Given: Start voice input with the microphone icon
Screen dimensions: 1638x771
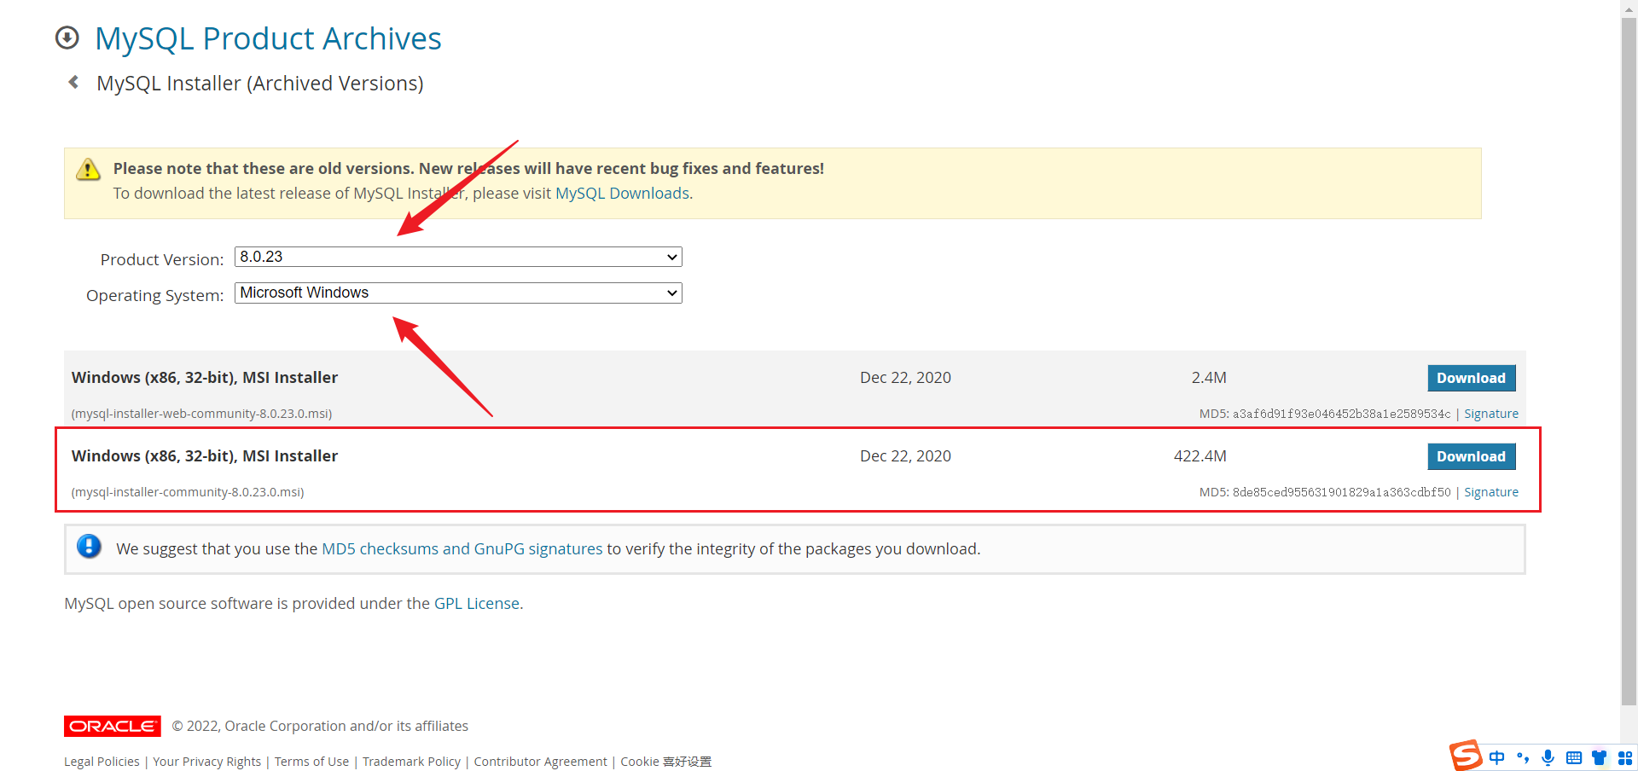Looking at the screenshot, I should 1548,757.
